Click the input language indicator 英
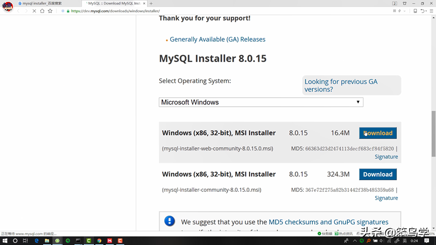The width and height of the screenshot is (436, 245). pyautogui.click(x=405, y=241)
